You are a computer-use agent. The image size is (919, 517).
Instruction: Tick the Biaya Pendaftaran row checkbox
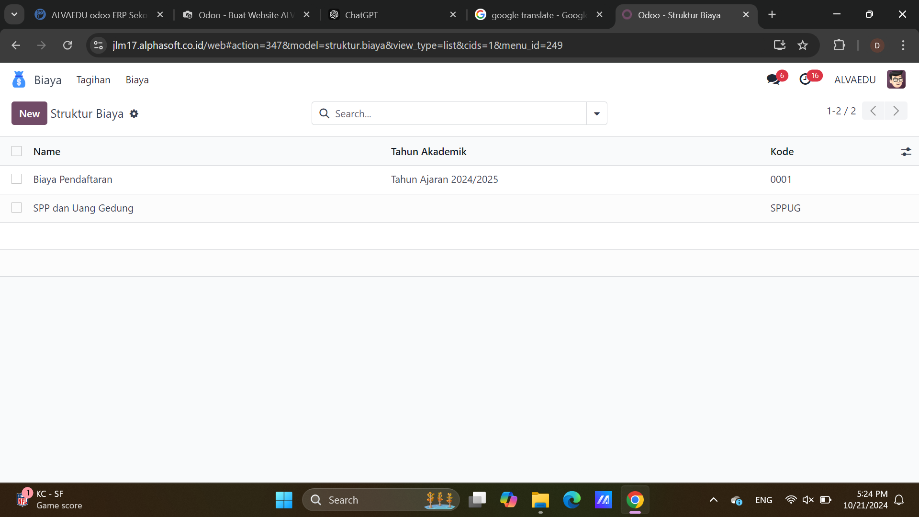(17, 179)
